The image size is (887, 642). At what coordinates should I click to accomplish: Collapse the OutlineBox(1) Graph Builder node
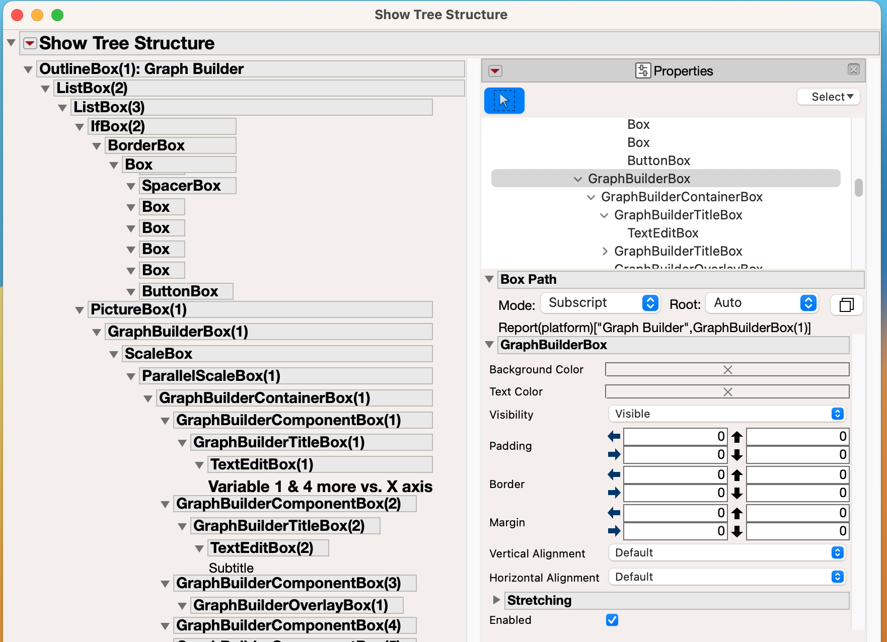pos(28,69)
